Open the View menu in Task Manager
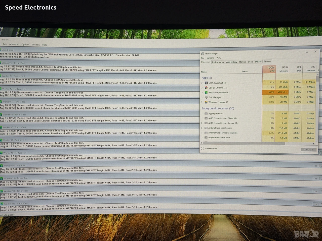322x241 pixels. pyautogui.click(x=219, y=58)
